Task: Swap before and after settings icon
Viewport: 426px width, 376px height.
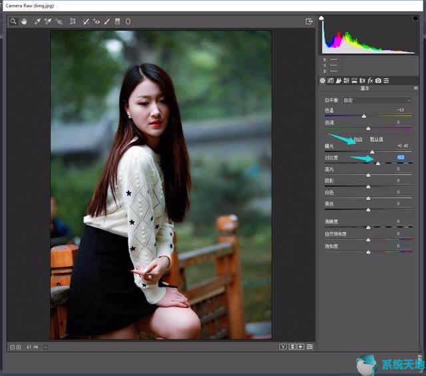Action: [292, 347]
